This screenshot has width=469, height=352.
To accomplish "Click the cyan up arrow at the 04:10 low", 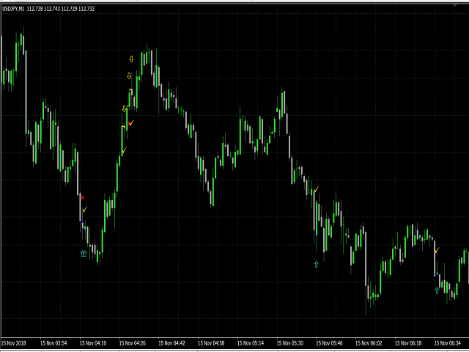I will tap(84, 253).
